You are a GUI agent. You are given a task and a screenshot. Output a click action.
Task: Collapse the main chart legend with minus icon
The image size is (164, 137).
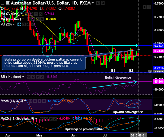point(2,3)
